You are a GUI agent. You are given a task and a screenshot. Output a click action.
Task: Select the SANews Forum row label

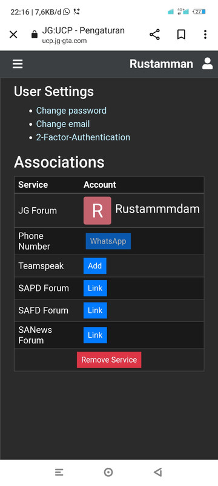(35, 335)
